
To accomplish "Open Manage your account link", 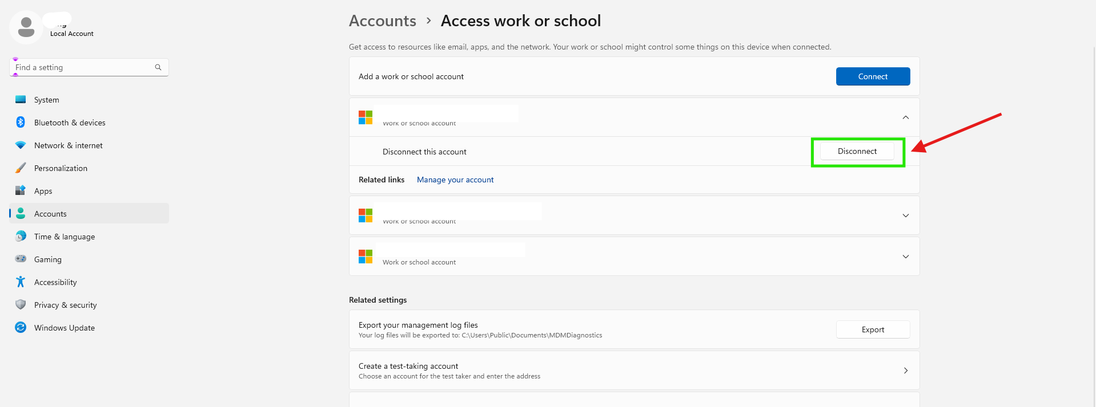I will coord(455,180).
